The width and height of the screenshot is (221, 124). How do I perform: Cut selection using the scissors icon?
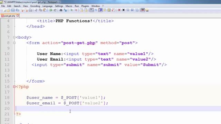pyautogui.click(x=36, y=10)
